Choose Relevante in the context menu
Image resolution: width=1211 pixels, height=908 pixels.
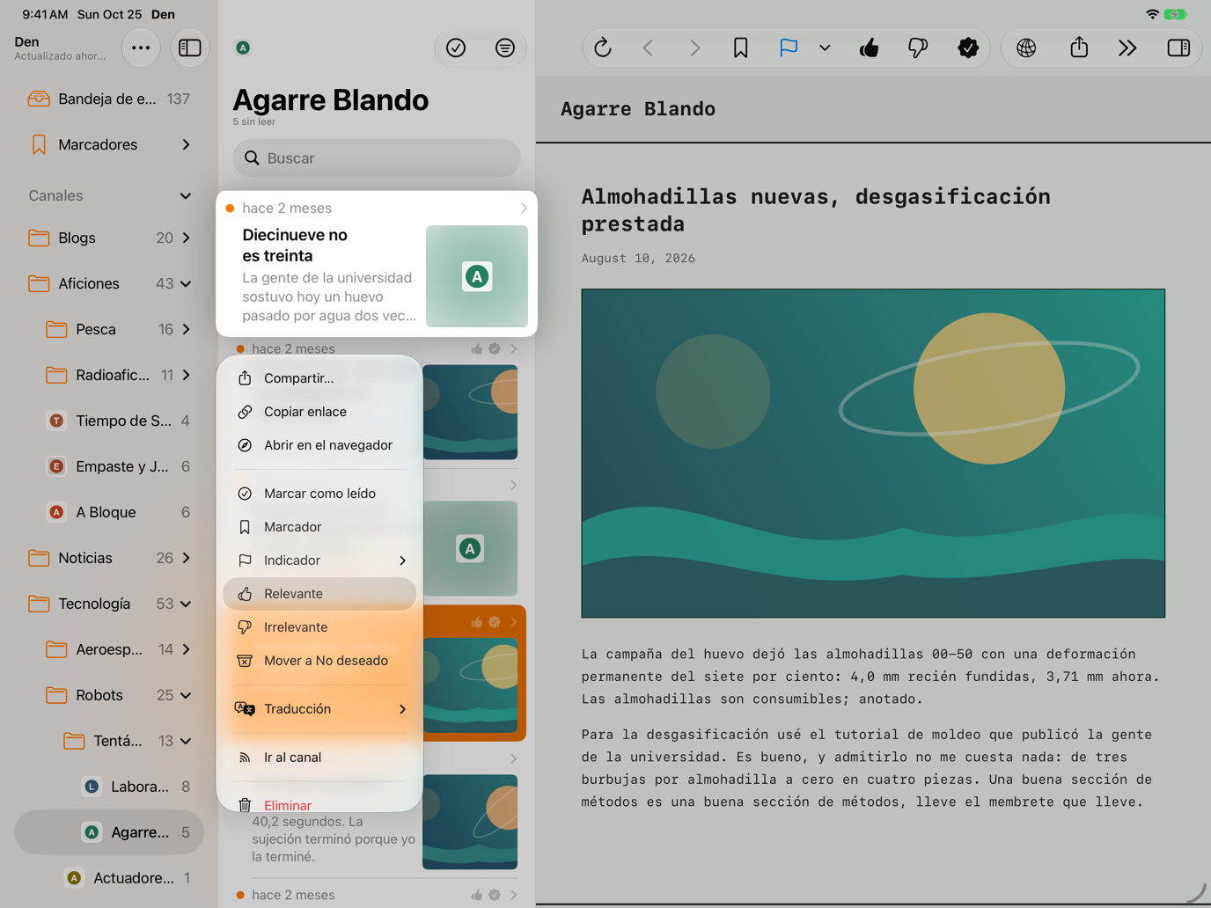pos(319,594)
